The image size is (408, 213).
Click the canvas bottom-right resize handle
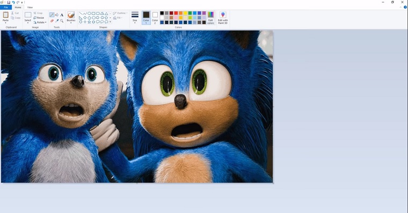tap(273, 183)
